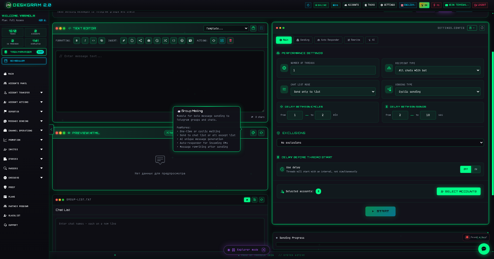Click the Logout button
Image resolution: width=494 pixels, height=259 pixels.
point(480,5)
